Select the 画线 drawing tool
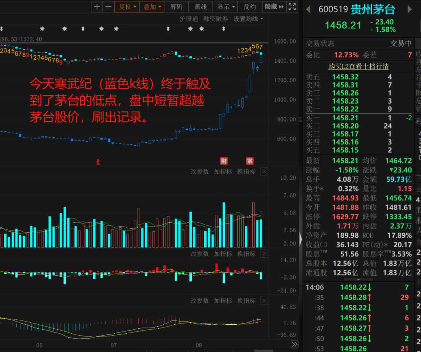Image resolution: width=421 pixels, height=352 pixels. [201, 7]
